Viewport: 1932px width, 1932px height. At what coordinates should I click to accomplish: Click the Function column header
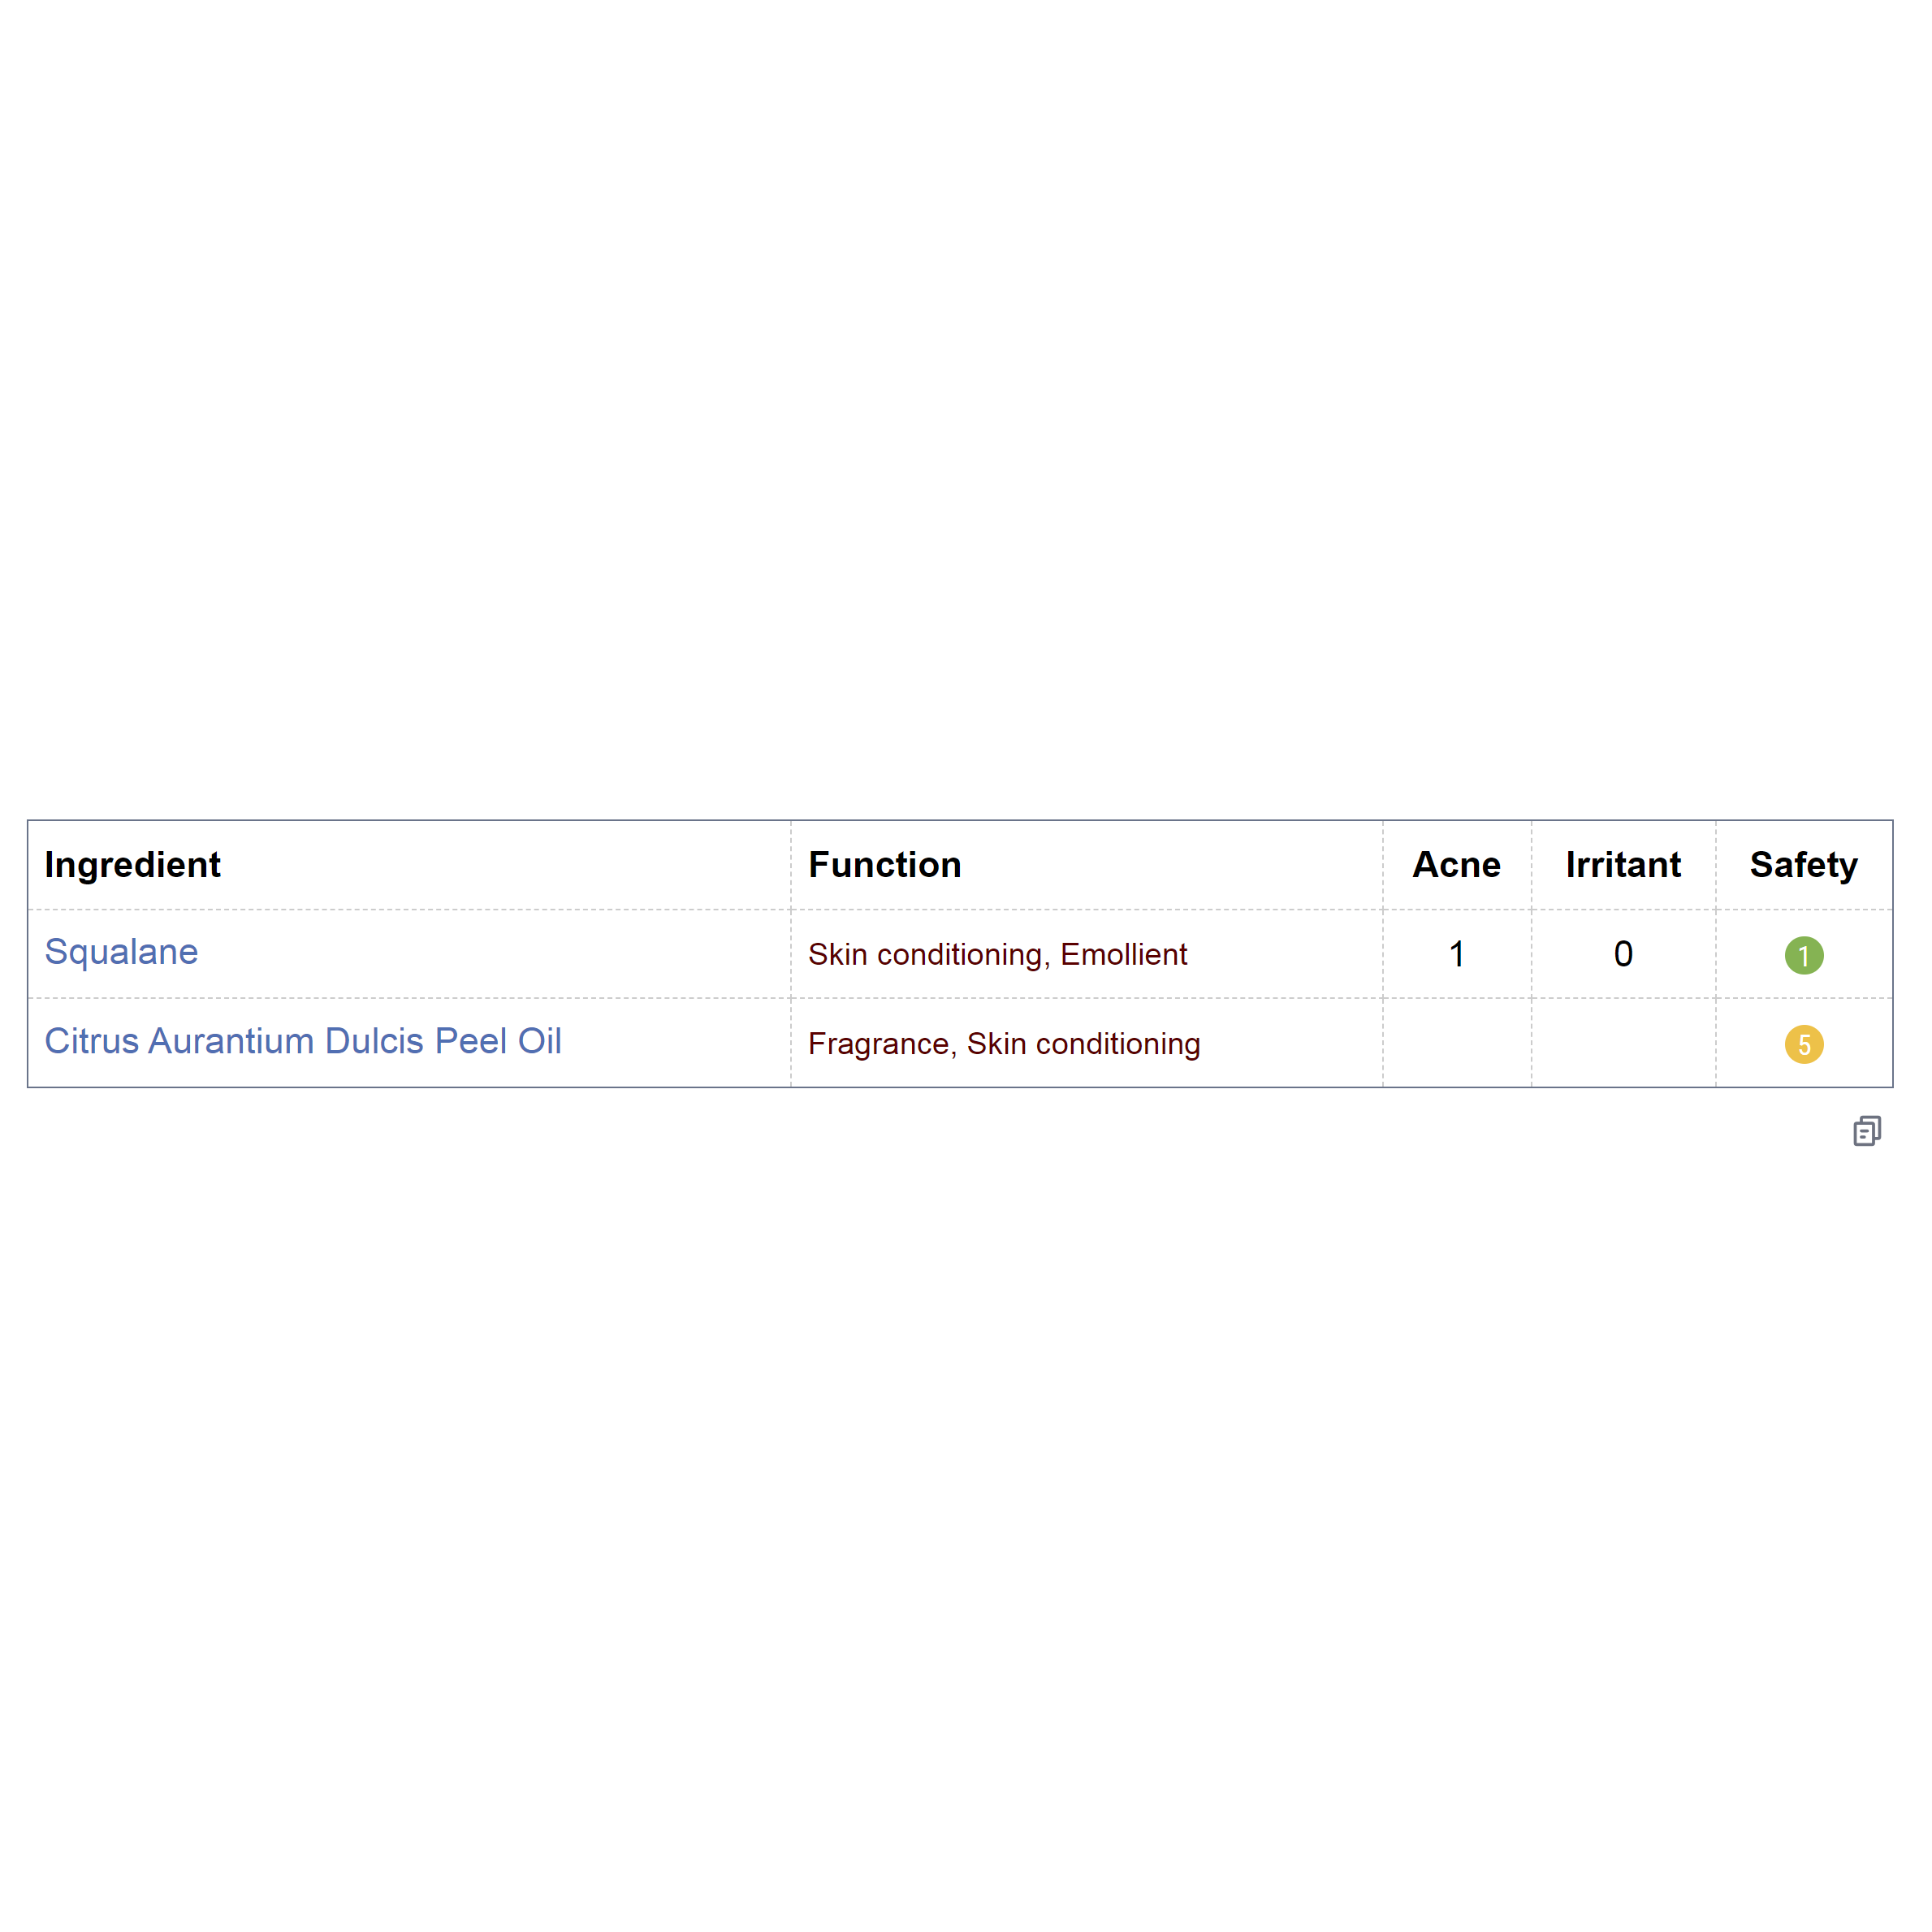pos(884,864)
